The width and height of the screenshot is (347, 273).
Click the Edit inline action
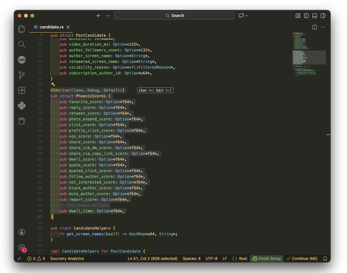coord(164,91)
